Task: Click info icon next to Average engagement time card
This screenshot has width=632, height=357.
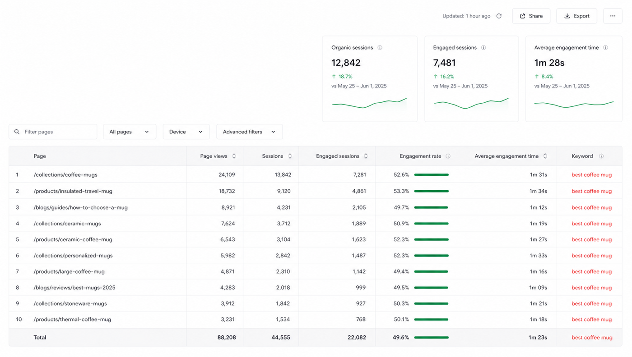Action: point(605,48)
